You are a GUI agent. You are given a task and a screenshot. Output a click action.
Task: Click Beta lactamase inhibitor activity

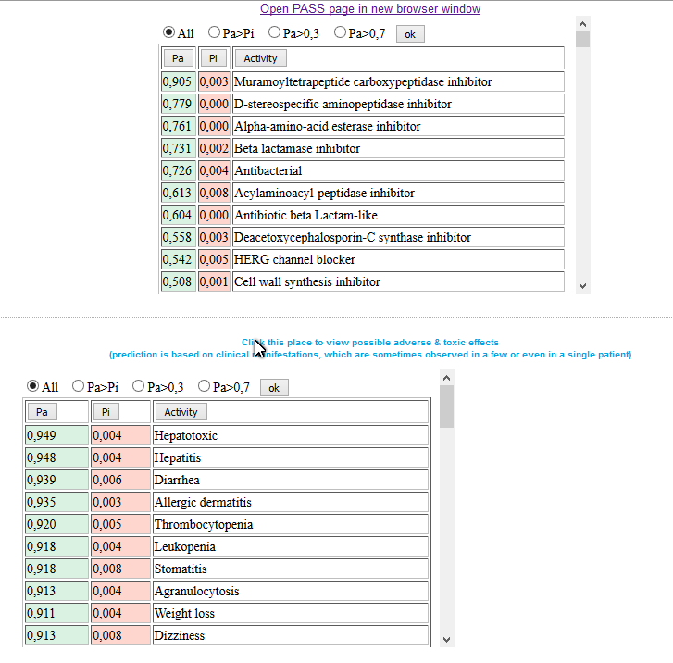tap(398, 148)
